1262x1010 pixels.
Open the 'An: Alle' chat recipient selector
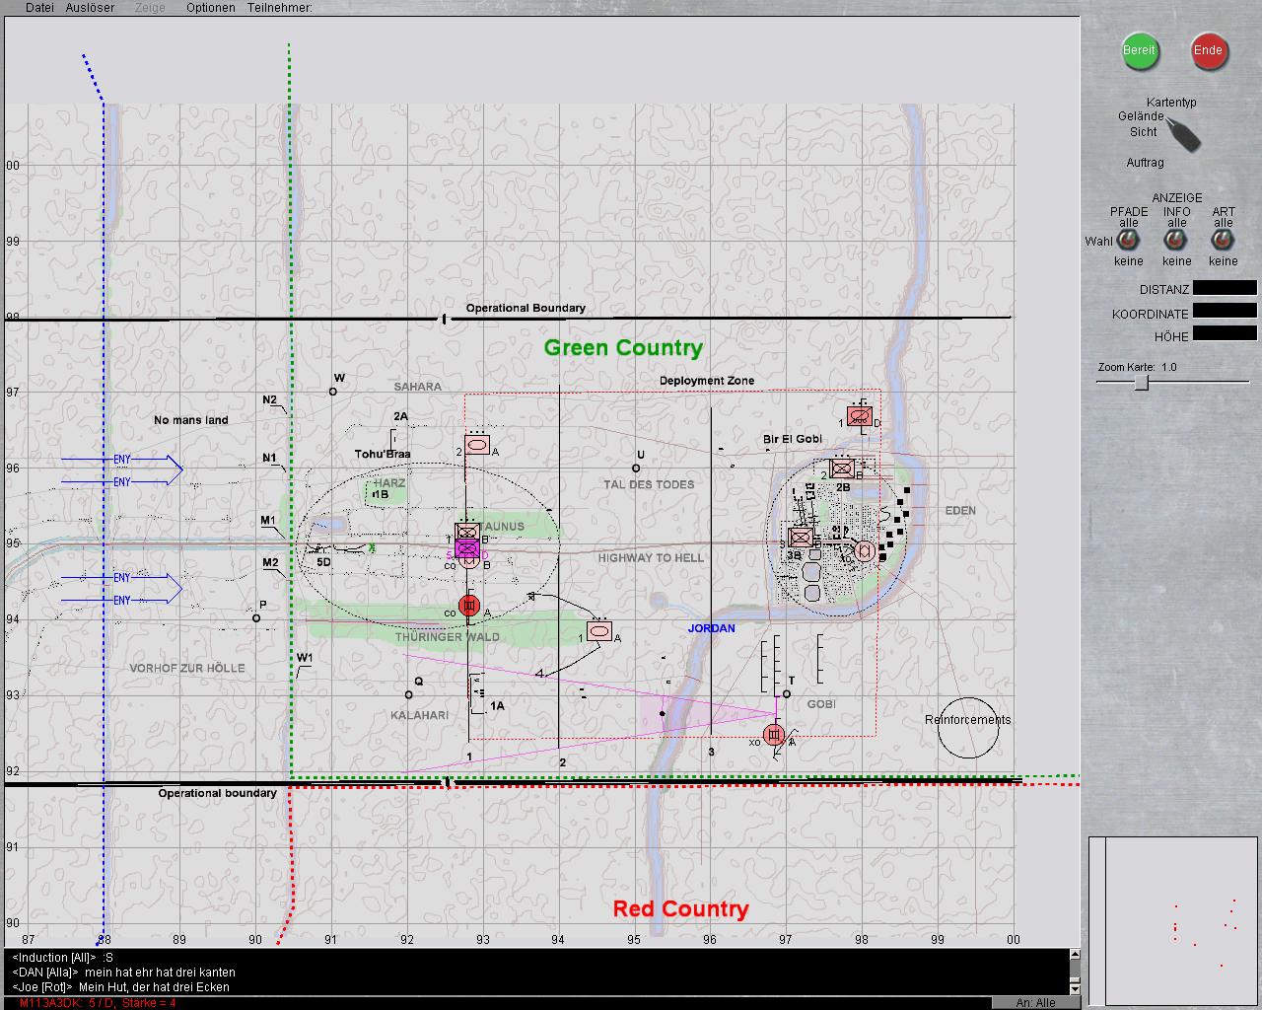click(1035, 1002)
